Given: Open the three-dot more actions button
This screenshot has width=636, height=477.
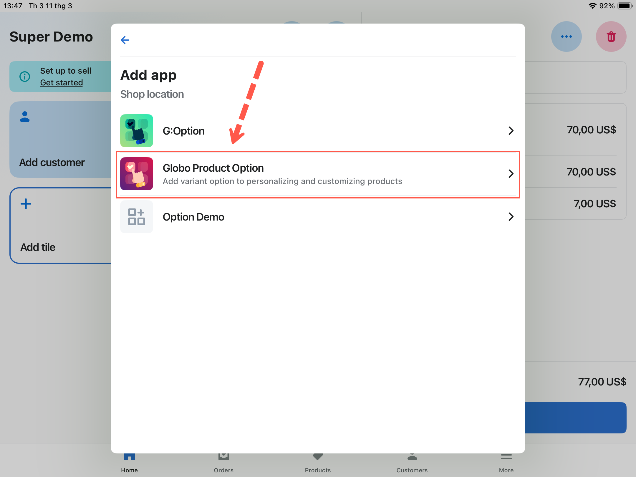Looking at the screenshot, I should tap(567, 37).
